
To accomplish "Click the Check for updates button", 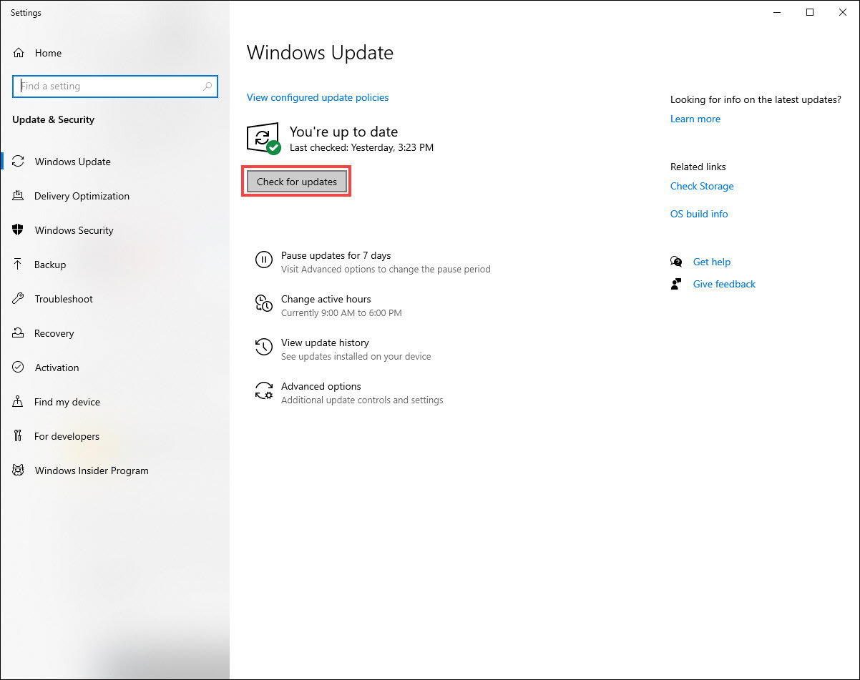I will tap(297, 182).
